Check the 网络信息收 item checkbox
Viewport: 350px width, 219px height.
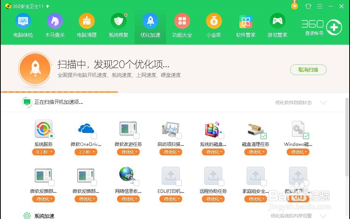point(136,183)
